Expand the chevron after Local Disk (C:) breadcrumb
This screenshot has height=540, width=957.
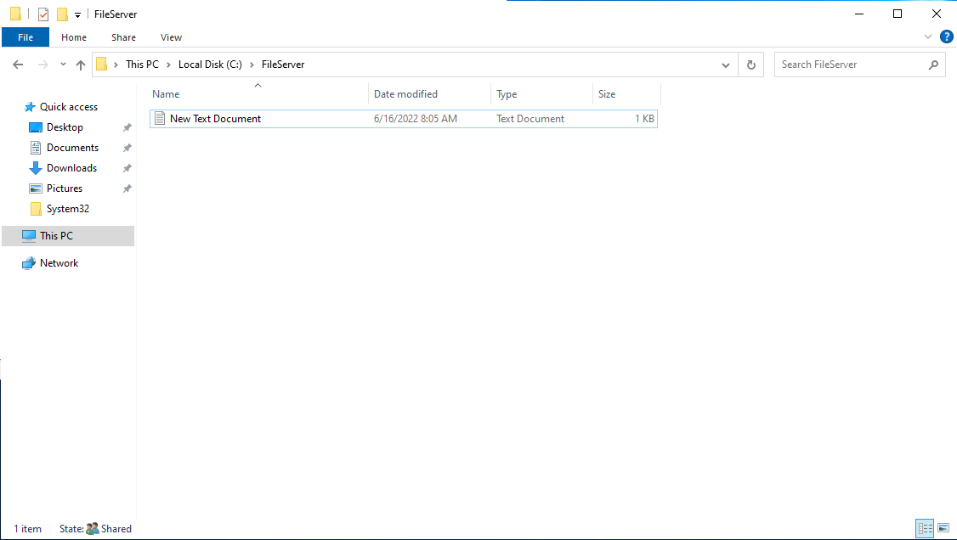coord(252,65)
